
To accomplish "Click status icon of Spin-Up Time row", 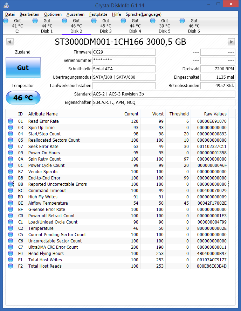I will (11, 127).
